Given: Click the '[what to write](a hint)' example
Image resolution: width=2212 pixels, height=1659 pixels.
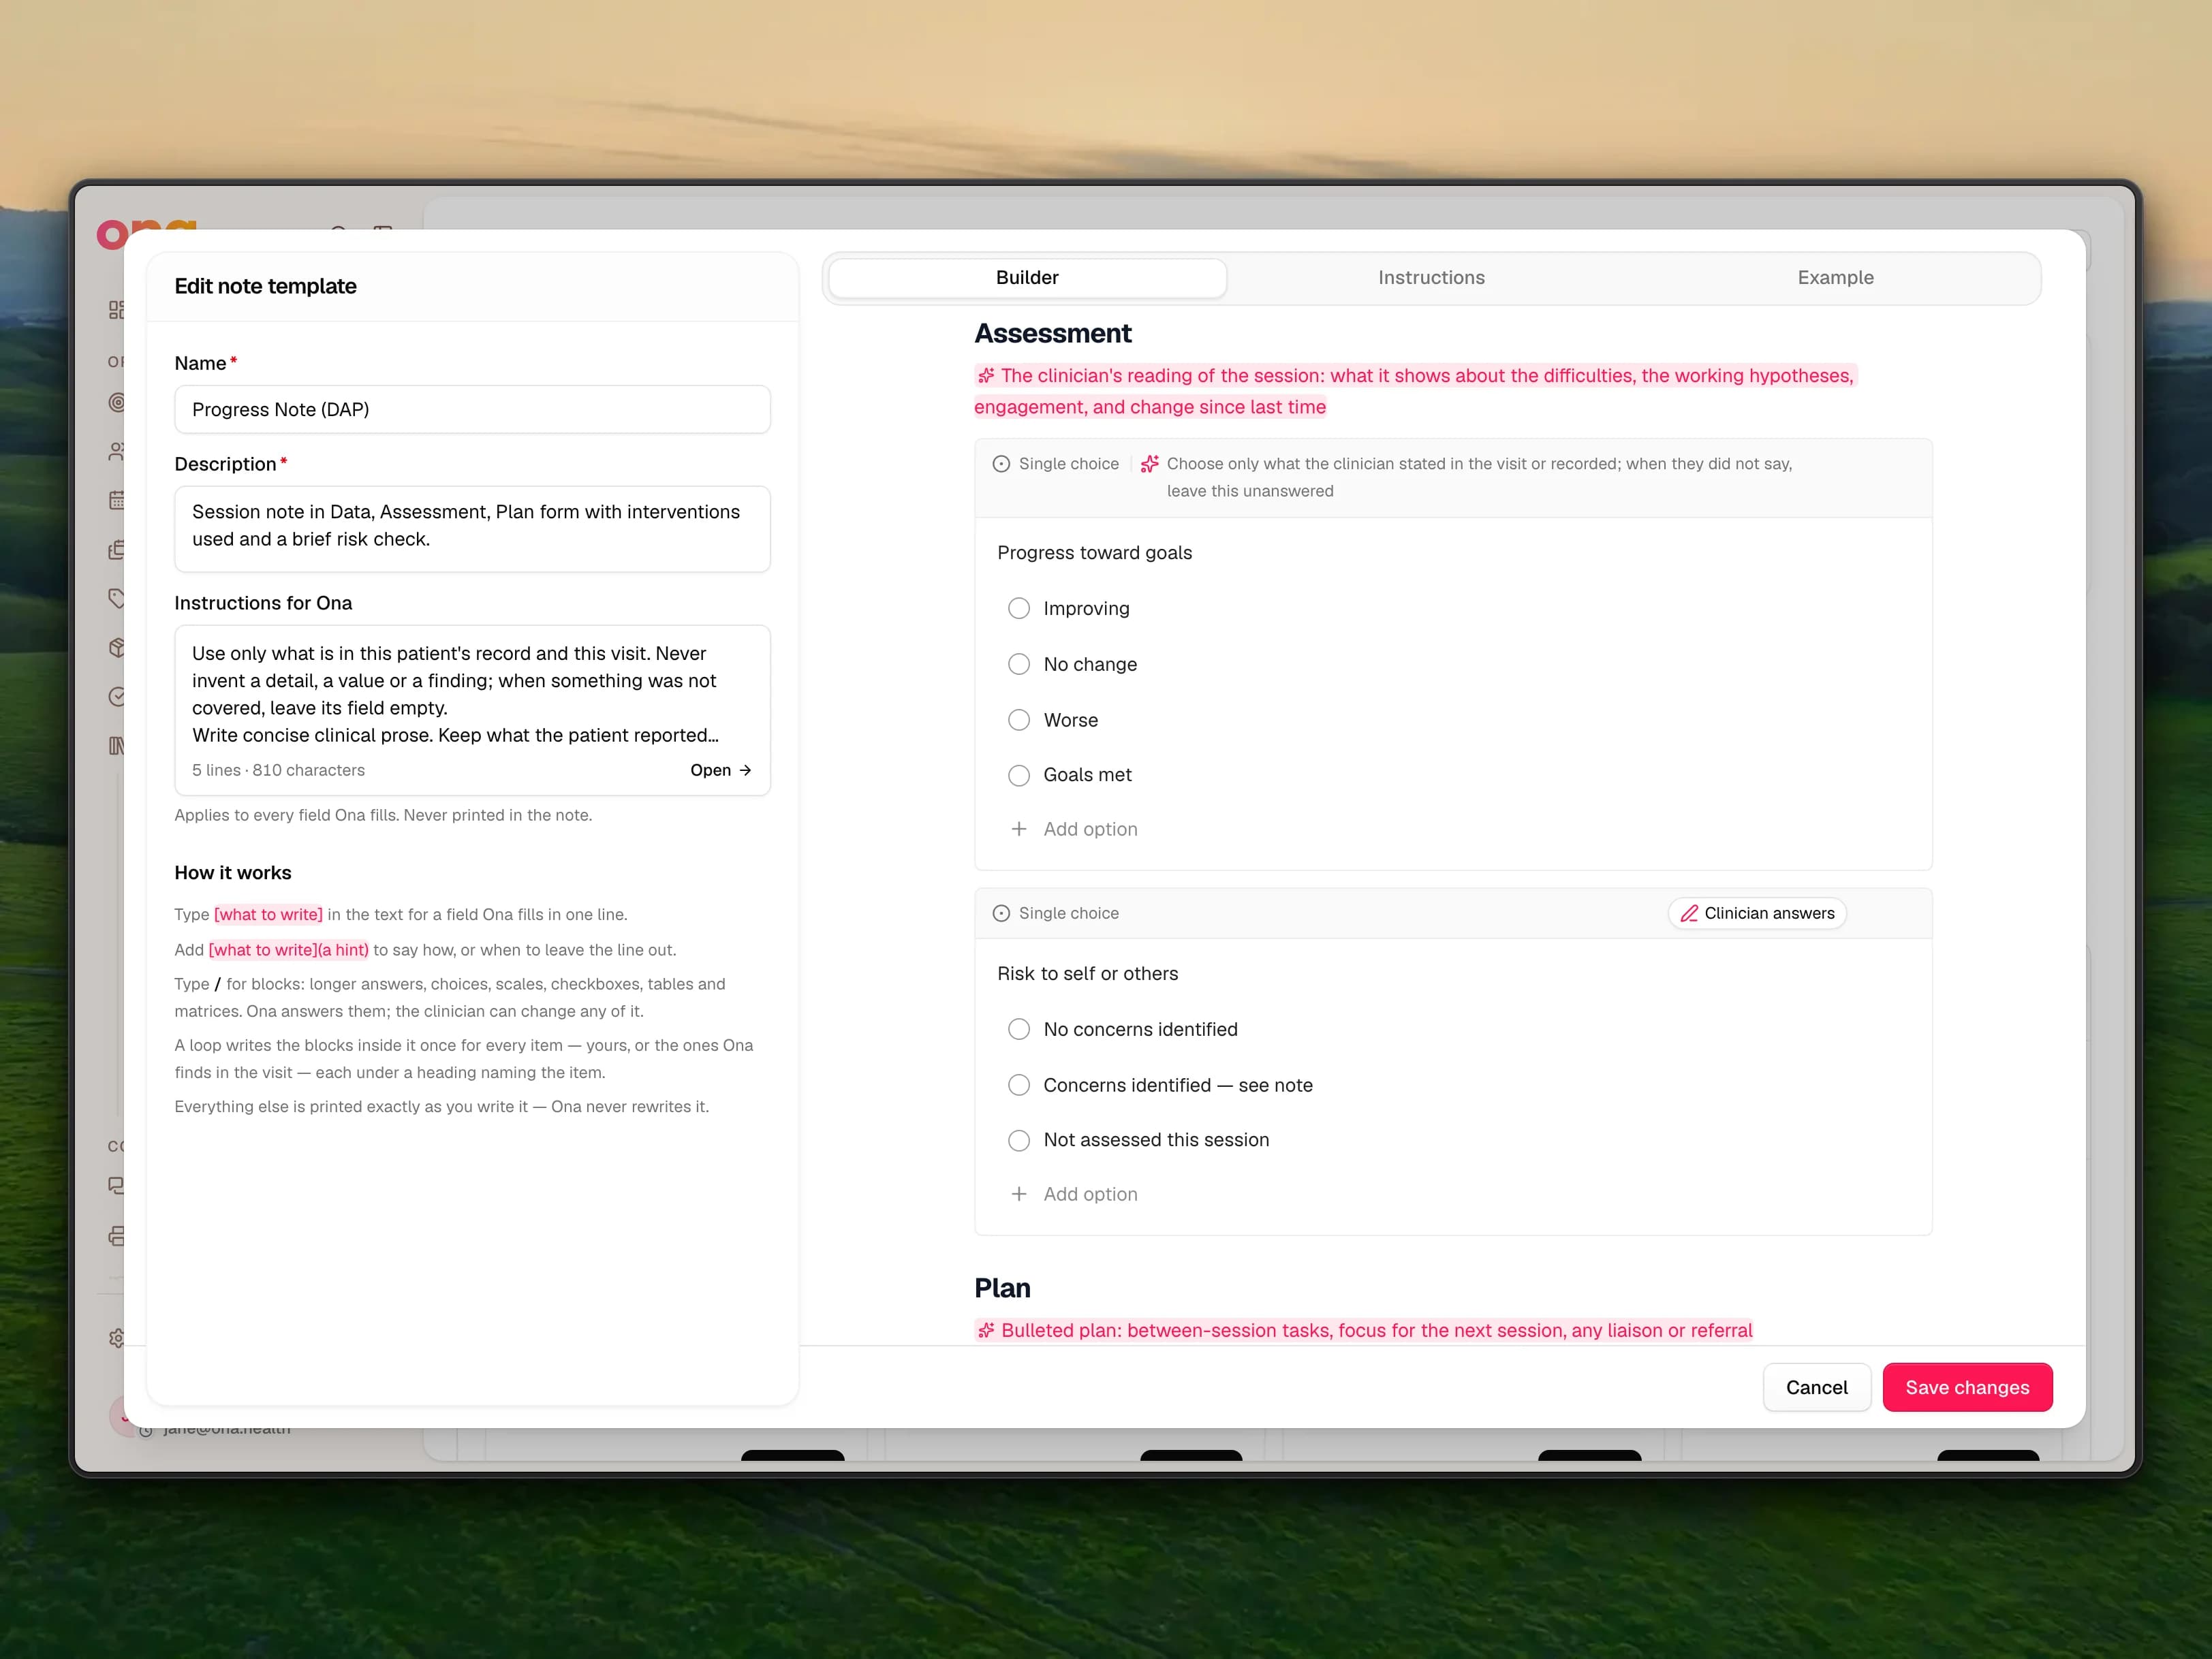Looking at the screenshot, I should point(288,949).
